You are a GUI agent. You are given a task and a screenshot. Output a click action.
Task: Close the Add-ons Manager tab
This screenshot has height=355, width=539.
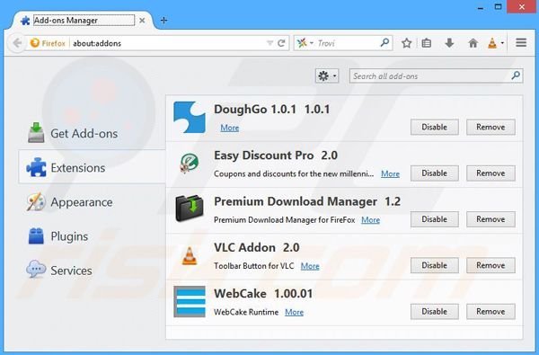(142, 21)
